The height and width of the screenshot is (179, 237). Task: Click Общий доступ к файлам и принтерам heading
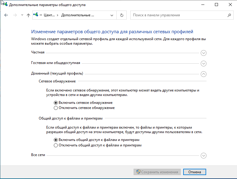[x=71, y=118]
